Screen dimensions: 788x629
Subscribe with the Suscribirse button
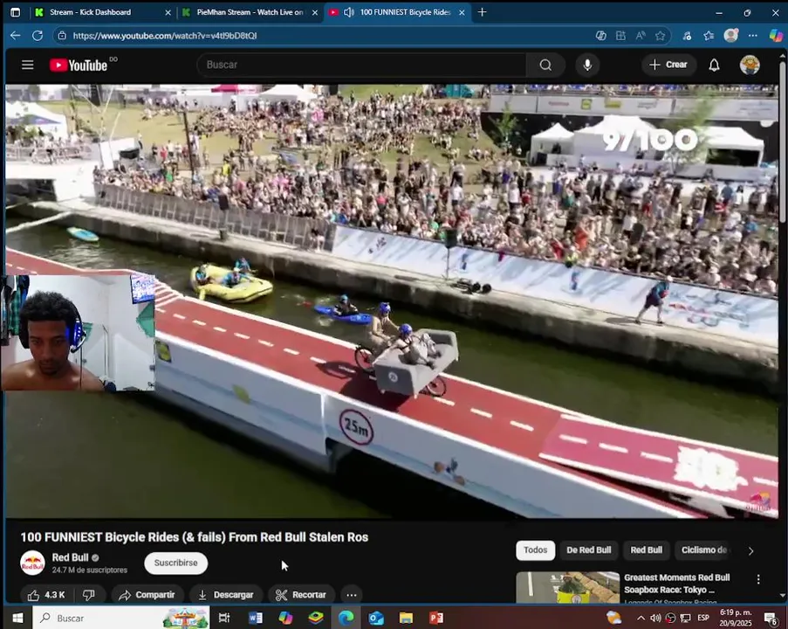point(176,563)
